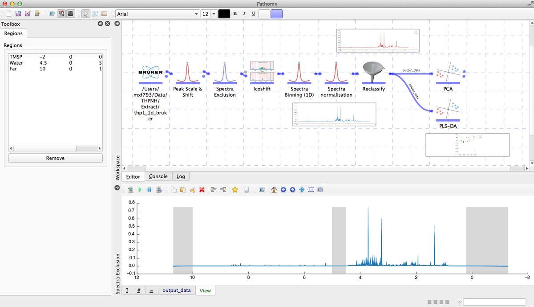This screenshot has height=307, width=534.
Task: Click the green play button
Action: tap(140, 190)
